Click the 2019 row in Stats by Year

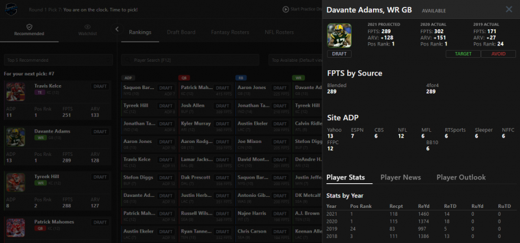(x=421, y=229)
